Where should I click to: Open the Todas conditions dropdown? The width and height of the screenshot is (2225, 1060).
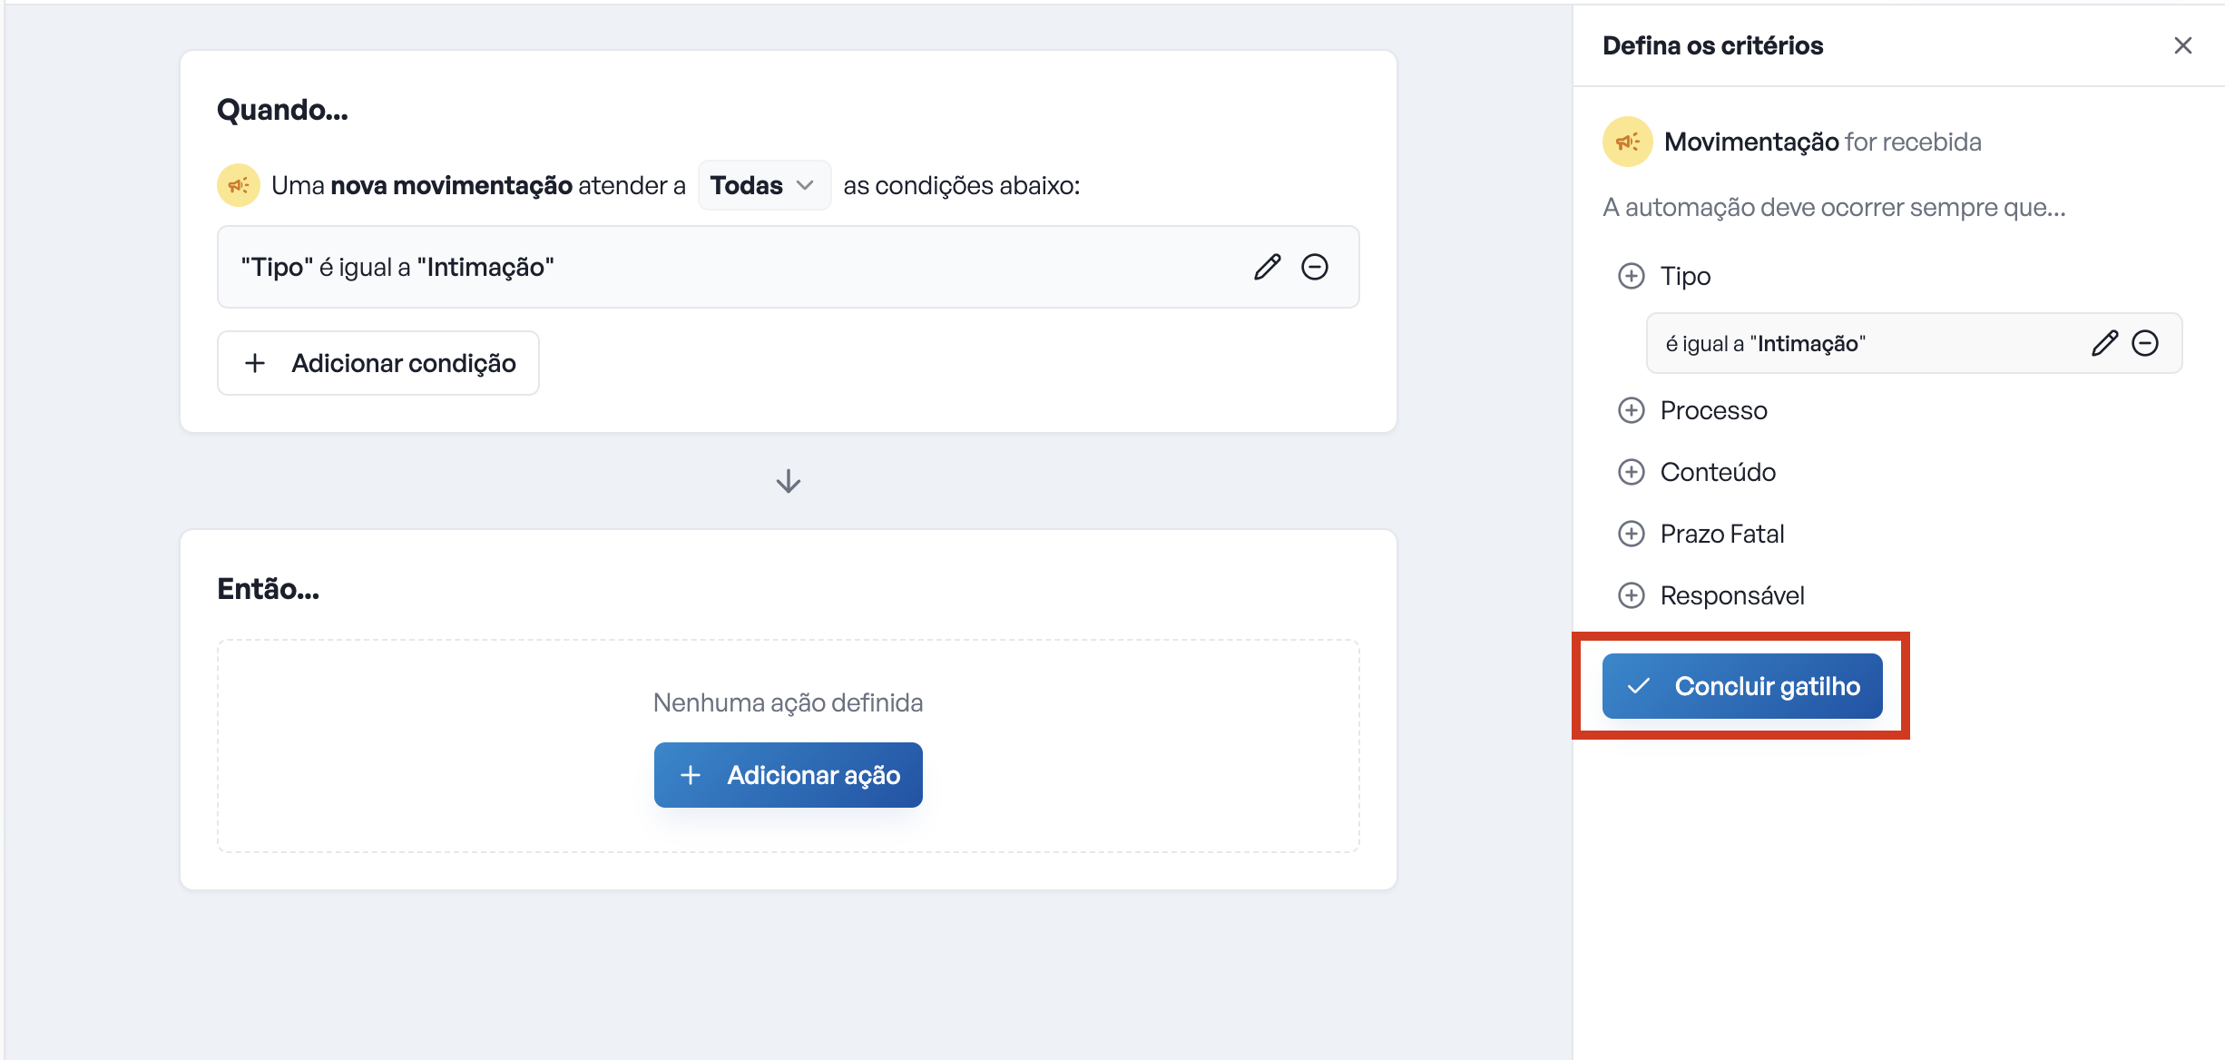pyautogui.click(x=762, y=185)
